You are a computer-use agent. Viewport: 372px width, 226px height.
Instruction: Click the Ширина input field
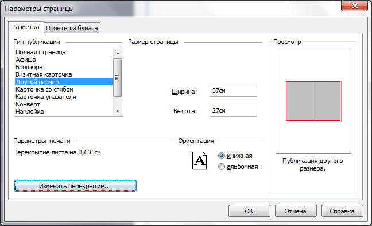[233, 90]
